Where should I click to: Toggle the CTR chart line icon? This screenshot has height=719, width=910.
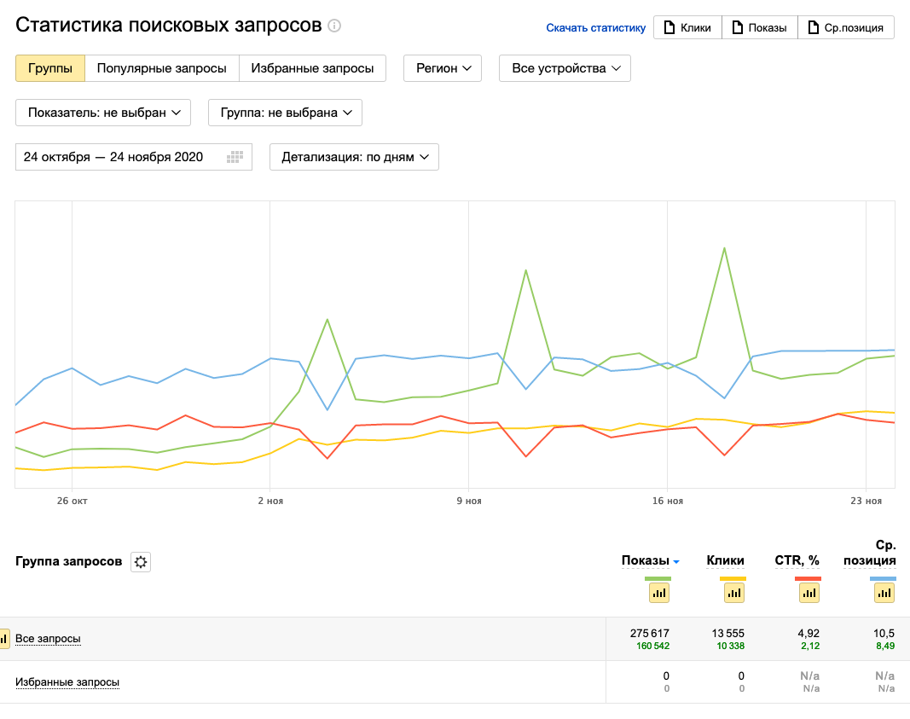coord(809,593)
